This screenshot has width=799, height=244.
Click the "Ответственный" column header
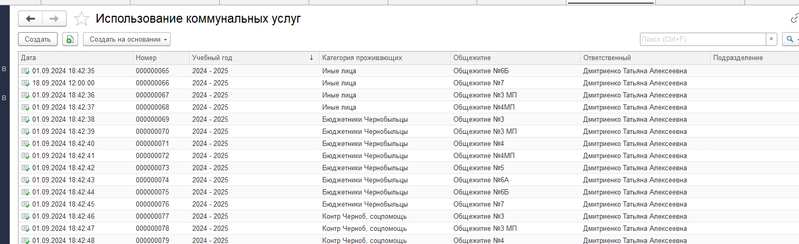[x=644, y=58]
